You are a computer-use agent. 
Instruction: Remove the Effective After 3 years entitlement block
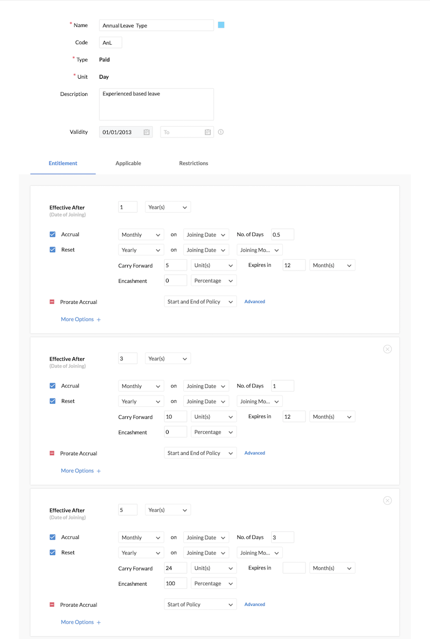[x=387, y=349]
